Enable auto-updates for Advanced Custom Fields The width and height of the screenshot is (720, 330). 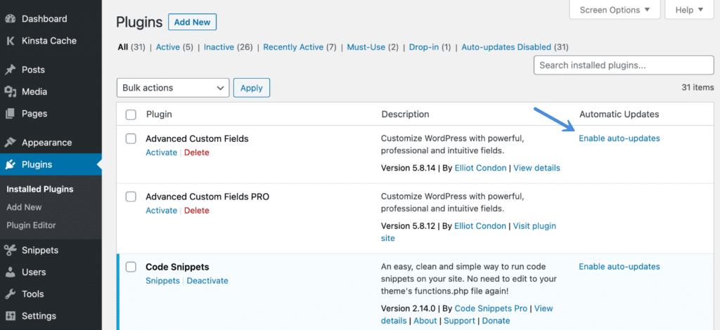coord(619,138)
